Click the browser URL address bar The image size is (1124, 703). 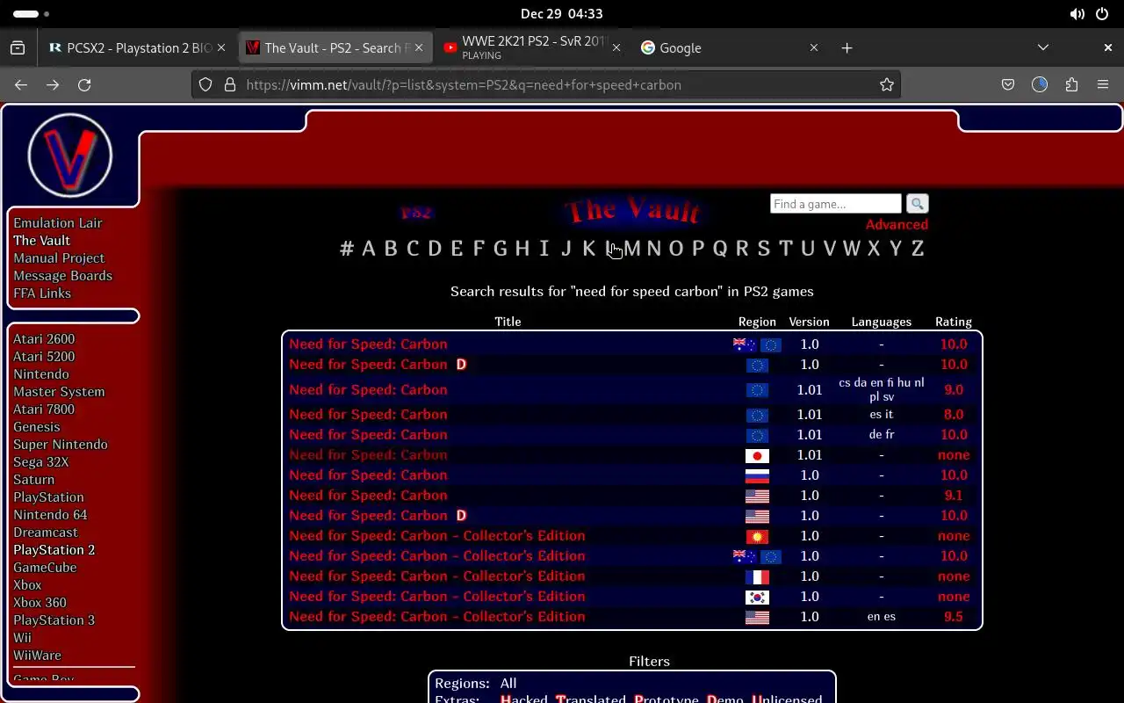[544, 84]
